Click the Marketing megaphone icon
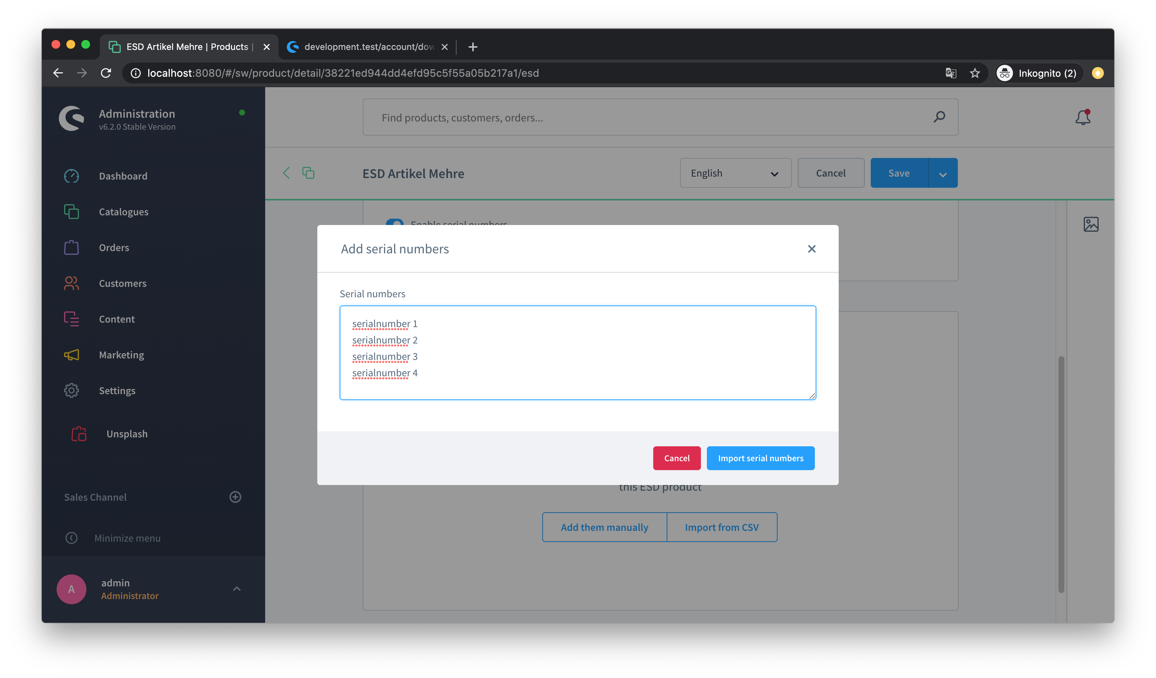 71,355
